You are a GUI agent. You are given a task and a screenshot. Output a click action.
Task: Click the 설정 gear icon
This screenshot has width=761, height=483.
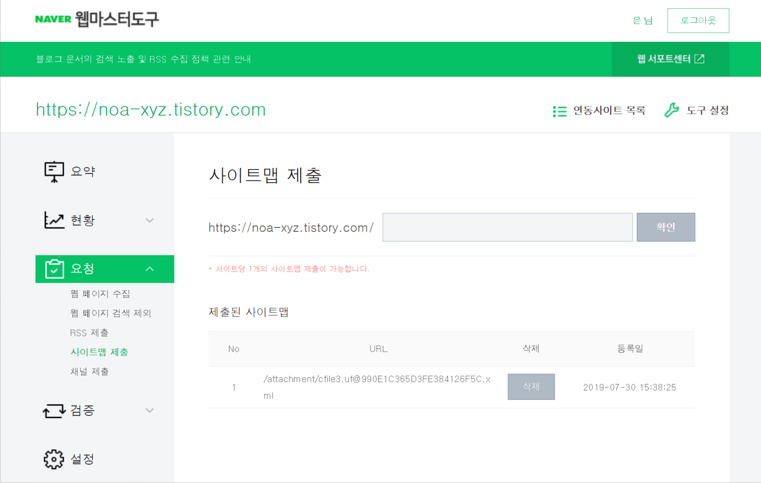point(54,459)
